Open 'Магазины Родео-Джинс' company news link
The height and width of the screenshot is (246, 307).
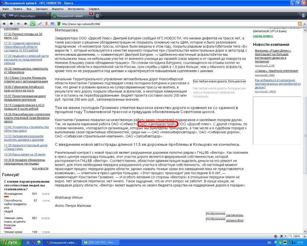(273, 56)
